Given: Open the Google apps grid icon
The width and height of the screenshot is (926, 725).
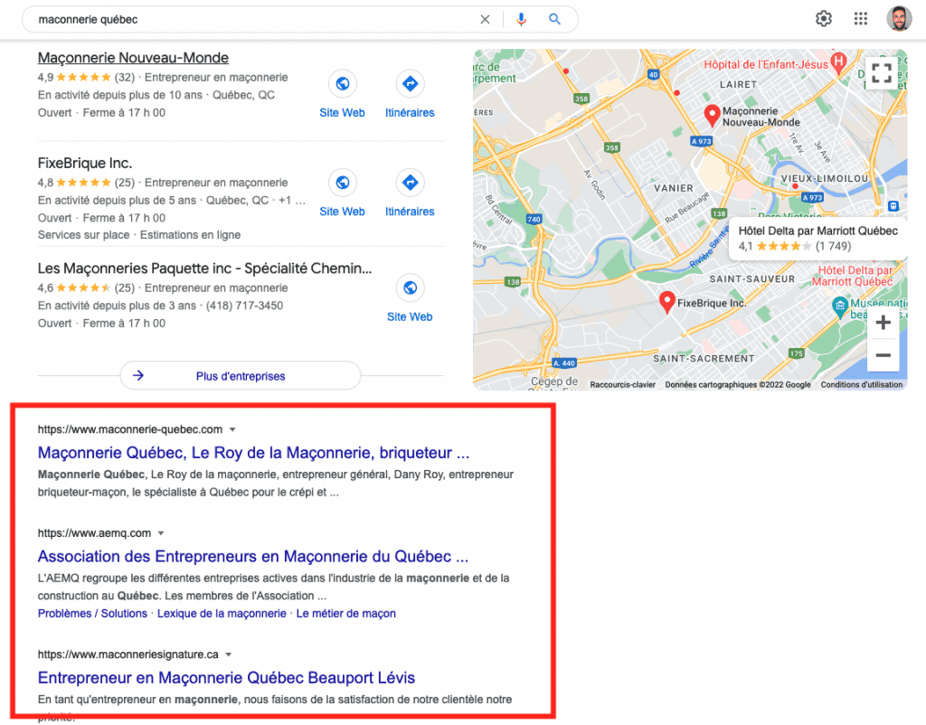Looking at the screenshot, I should point(860,18).
